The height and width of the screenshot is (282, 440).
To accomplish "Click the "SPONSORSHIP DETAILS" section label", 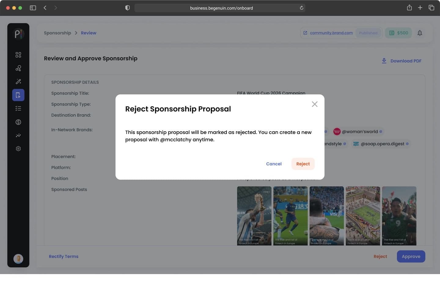I will [75, 82].
